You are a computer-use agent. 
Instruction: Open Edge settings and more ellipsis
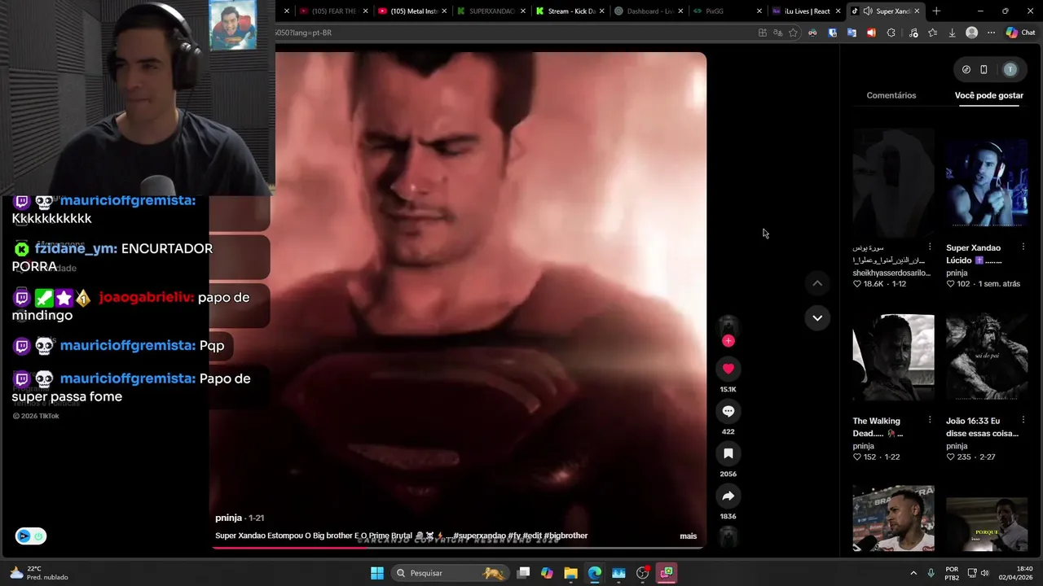tap(991, 33)
